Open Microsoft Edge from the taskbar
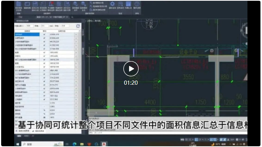This screenshot has width=262, height=147. coord(75,144)
